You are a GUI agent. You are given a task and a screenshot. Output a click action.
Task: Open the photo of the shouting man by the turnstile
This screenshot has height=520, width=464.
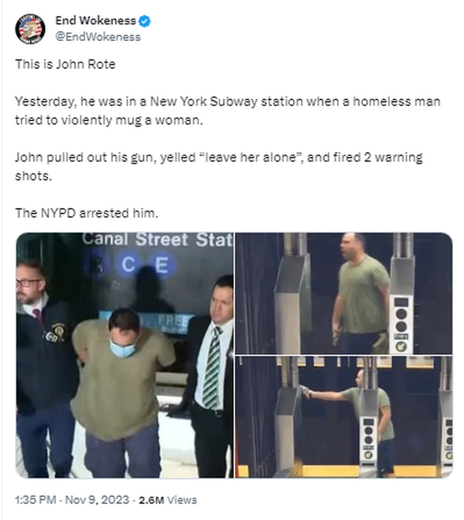tap(344, 294)
